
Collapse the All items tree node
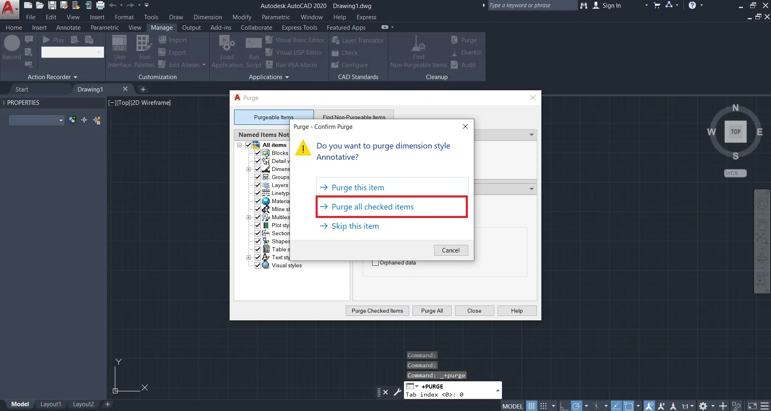coord(240,145)
